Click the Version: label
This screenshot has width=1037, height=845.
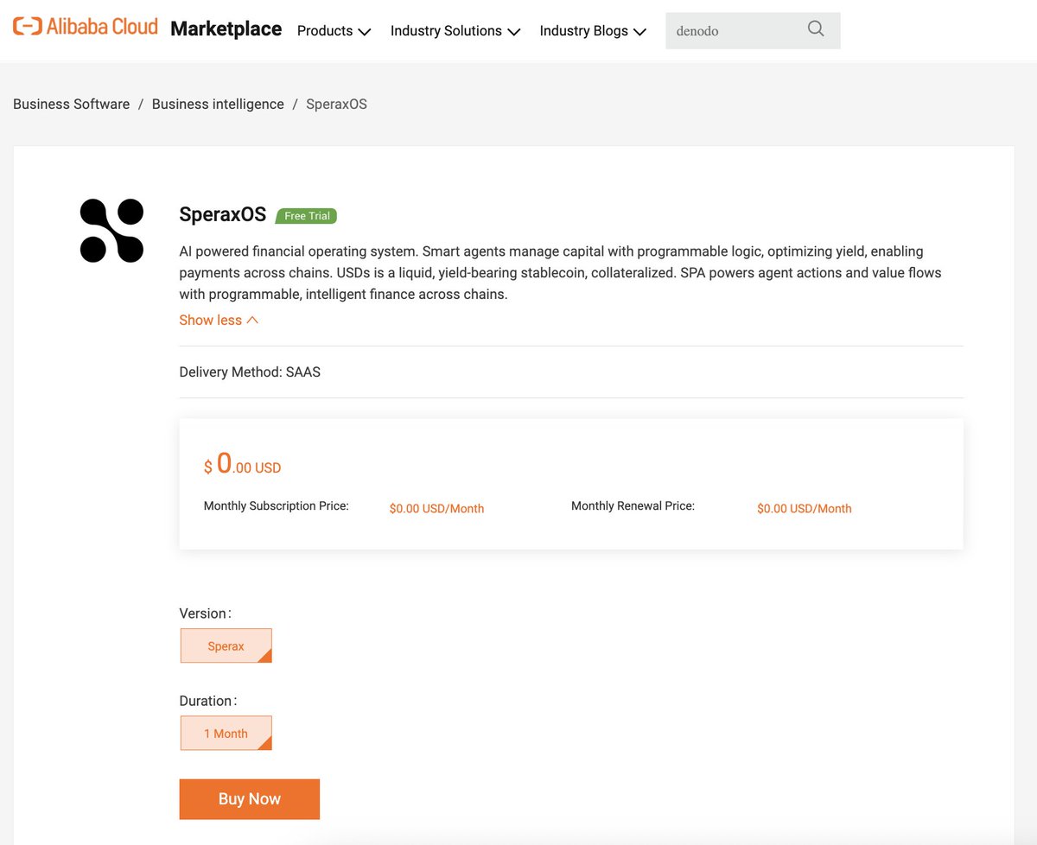click(x=205, y=613)
